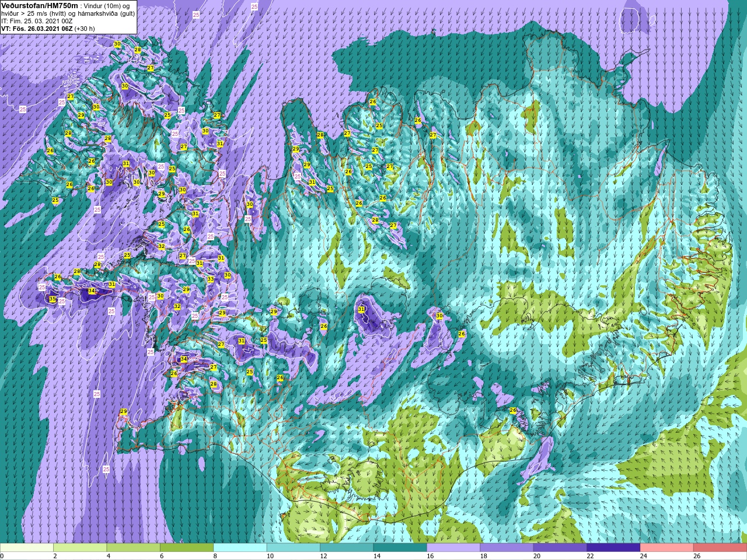Click the light pink 24–26 legend swatch
This screenshot has height=560, width=747.
coord(667,548)
